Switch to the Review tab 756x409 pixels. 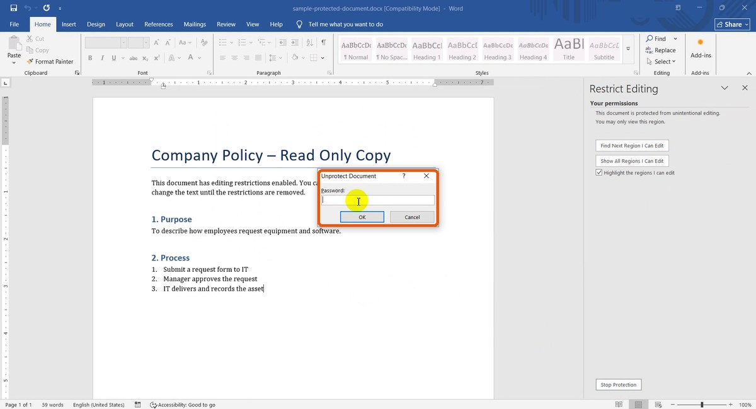pyautogui.click(x=226, y=25)
